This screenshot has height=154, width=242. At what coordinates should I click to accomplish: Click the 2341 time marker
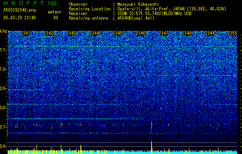click(25, 33)
